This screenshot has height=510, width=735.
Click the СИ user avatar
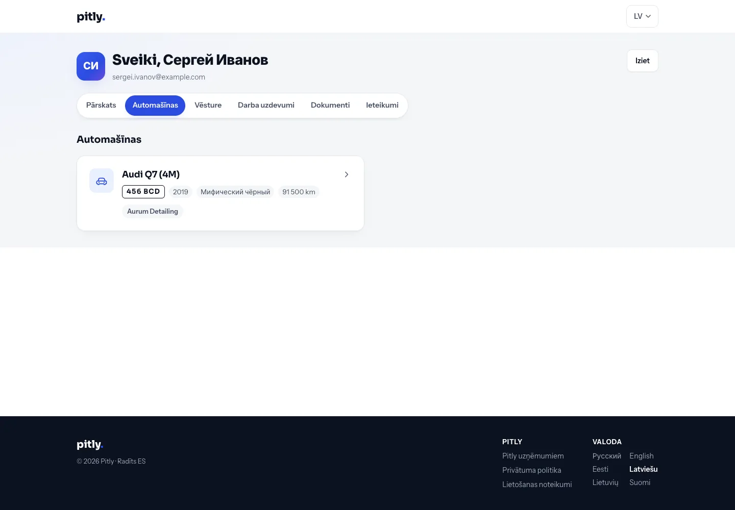91,66
